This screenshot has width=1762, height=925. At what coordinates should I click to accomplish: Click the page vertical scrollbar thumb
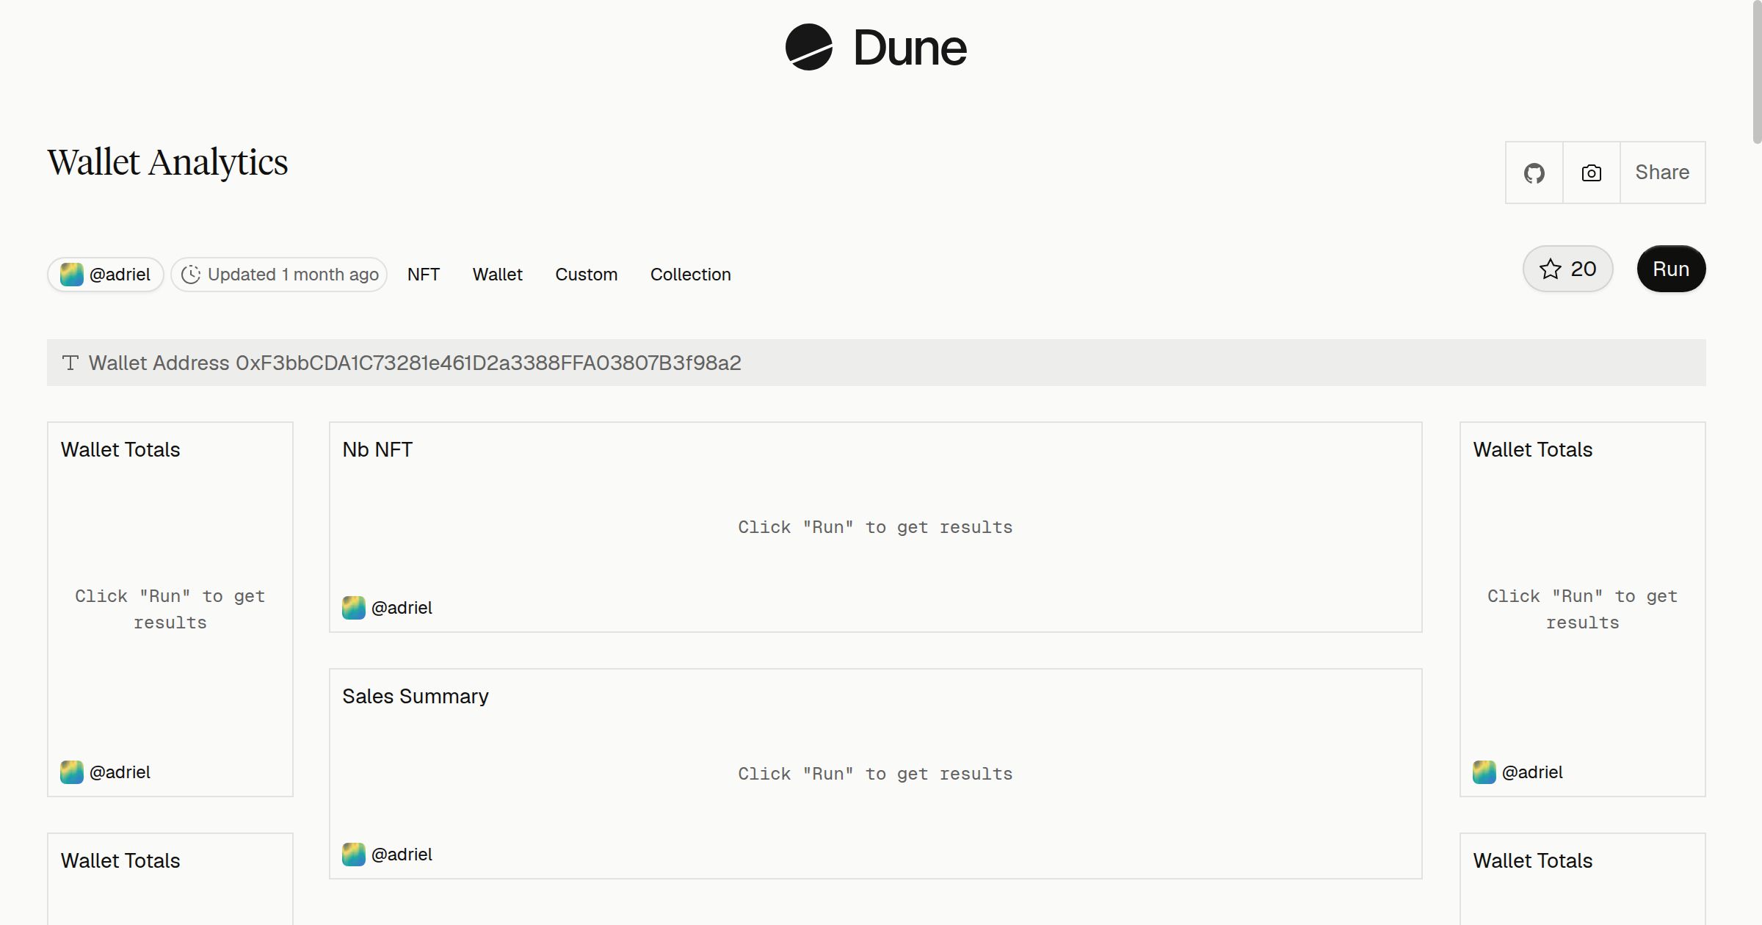(x=1757, y=72)
